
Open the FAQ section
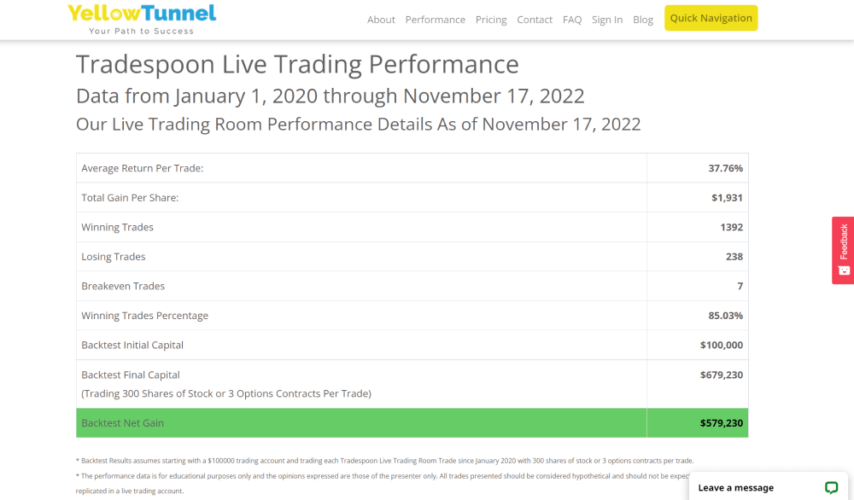click(x=572, y=19)
